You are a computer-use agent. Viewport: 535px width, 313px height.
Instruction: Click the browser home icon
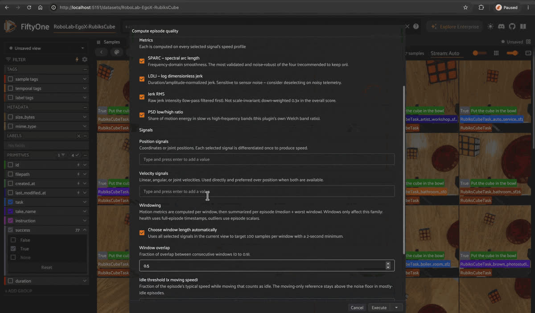(40, 8)
